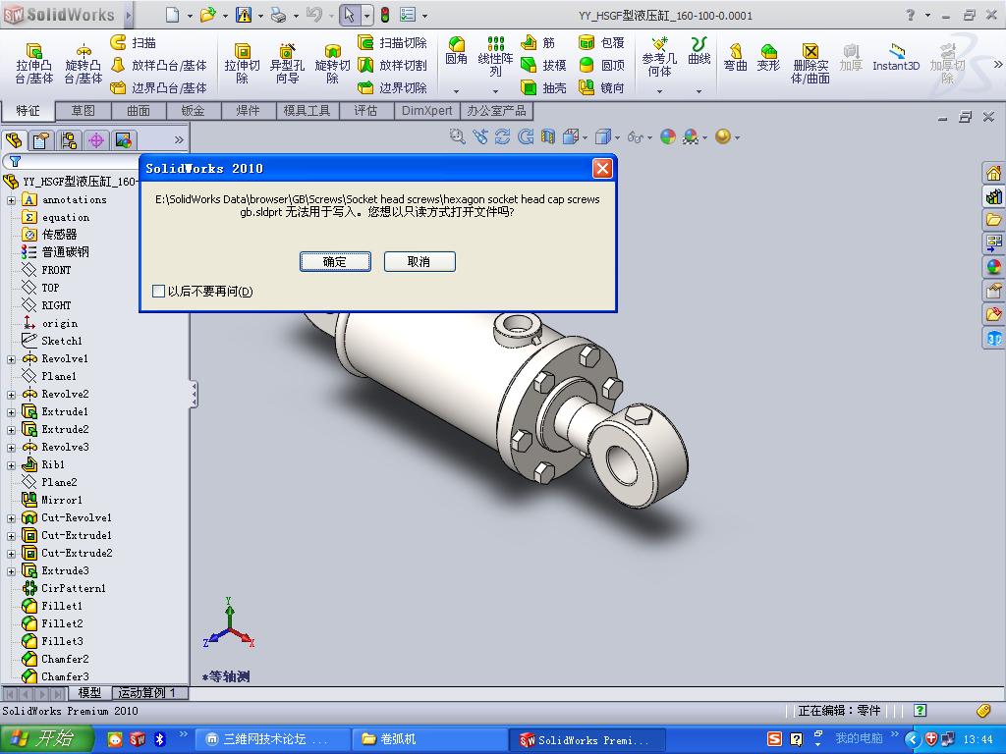Select the 旋转凸台/基体 revolve boss tool

click(x=83, y=64)
